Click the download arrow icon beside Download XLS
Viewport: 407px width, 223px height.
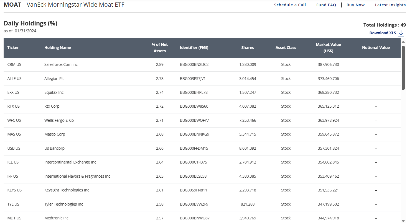(401, 33)
